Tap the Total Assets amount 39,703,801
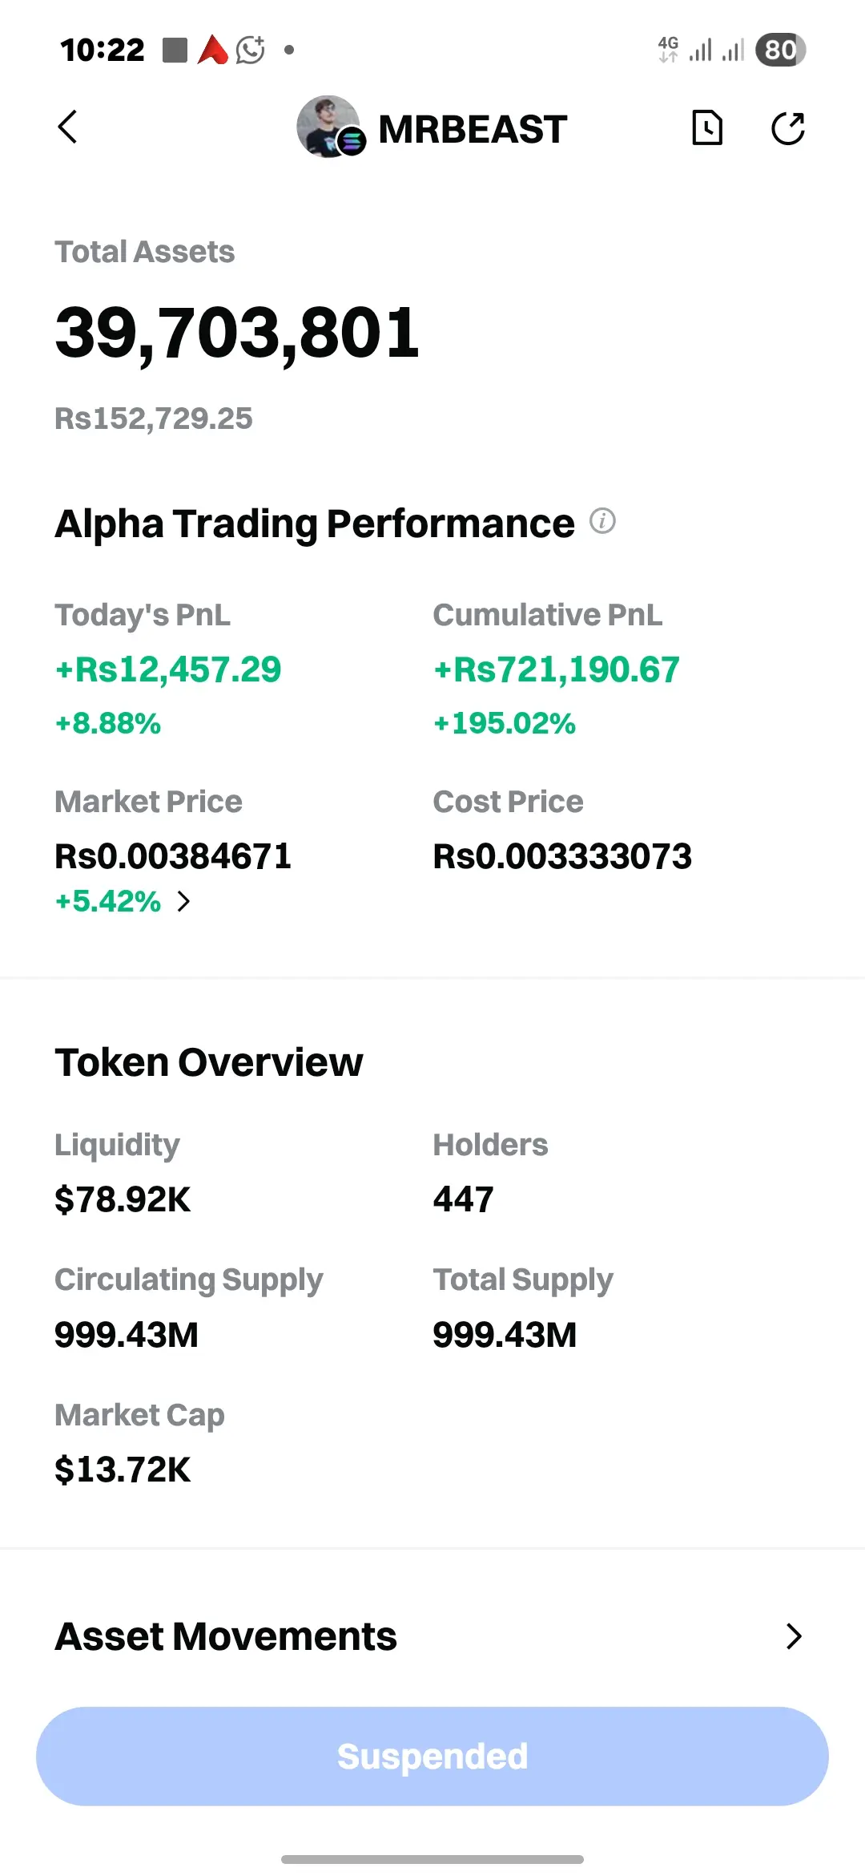Viewport: 865px width, 1876px height. [237, 333]
